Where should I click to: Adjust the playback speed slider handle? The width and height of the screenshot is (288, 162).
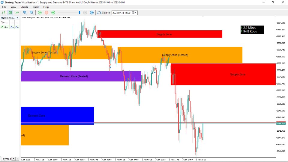coord(79,13)
